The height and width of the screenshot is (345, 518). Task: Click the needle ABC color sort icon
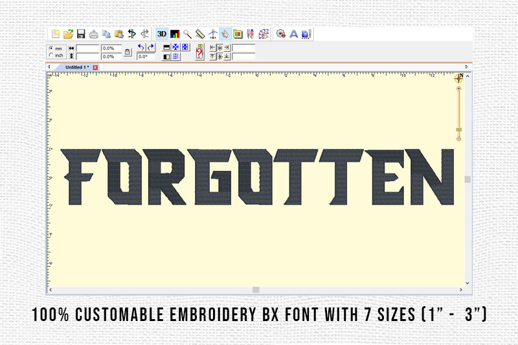pos(251,34)
